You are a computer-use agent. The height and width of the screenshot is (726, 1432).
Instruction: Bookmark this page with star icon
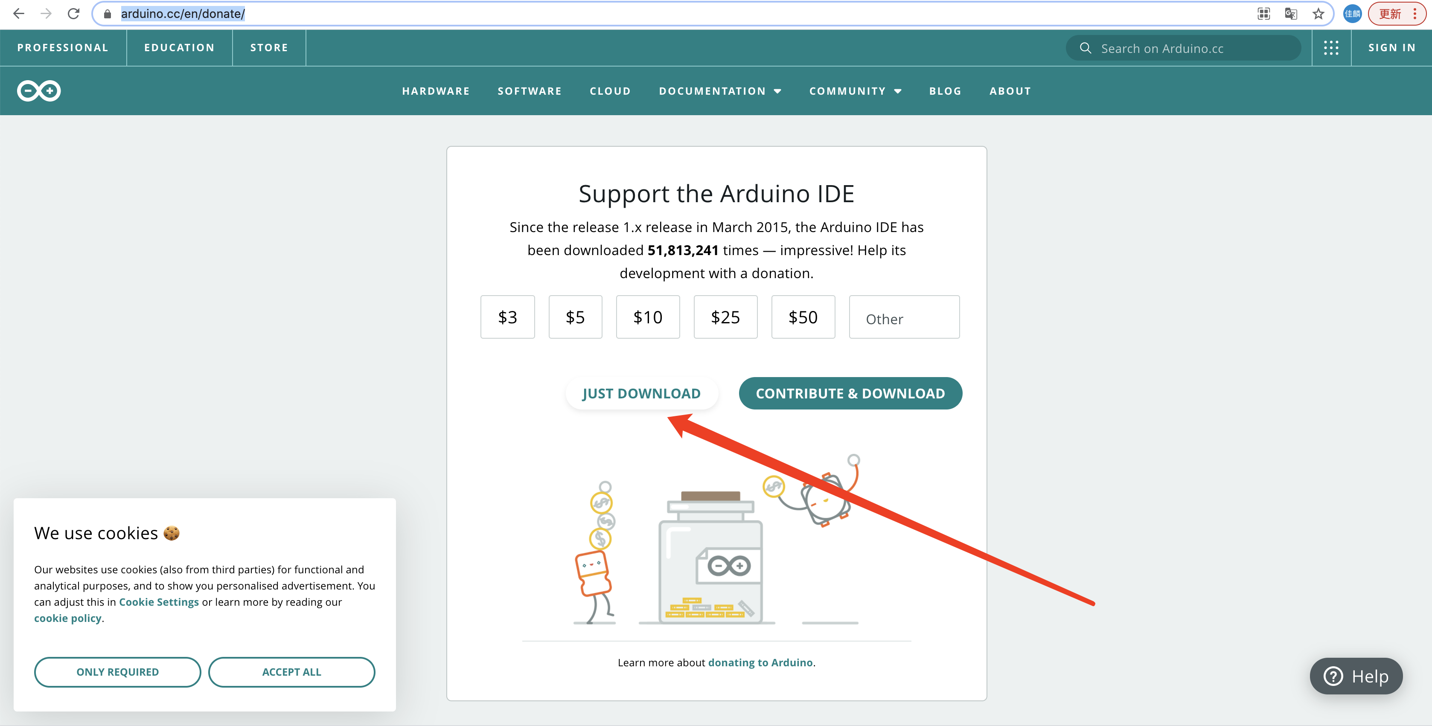pos(1318,14)
